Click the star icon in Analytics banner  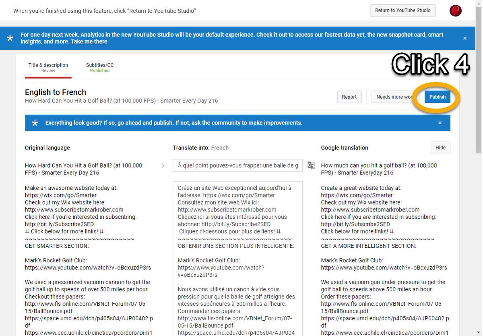tap(10, 38)
